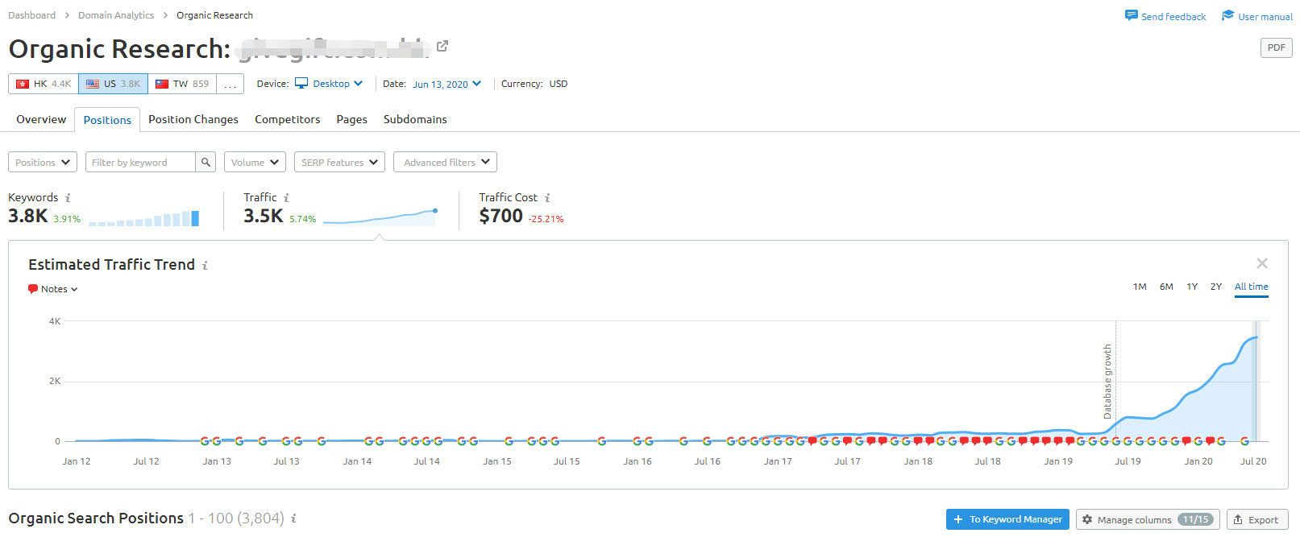Viewport: 1300px width, 537px height.
Task: Click the -25.21% change value
Action: click(546, 219)
